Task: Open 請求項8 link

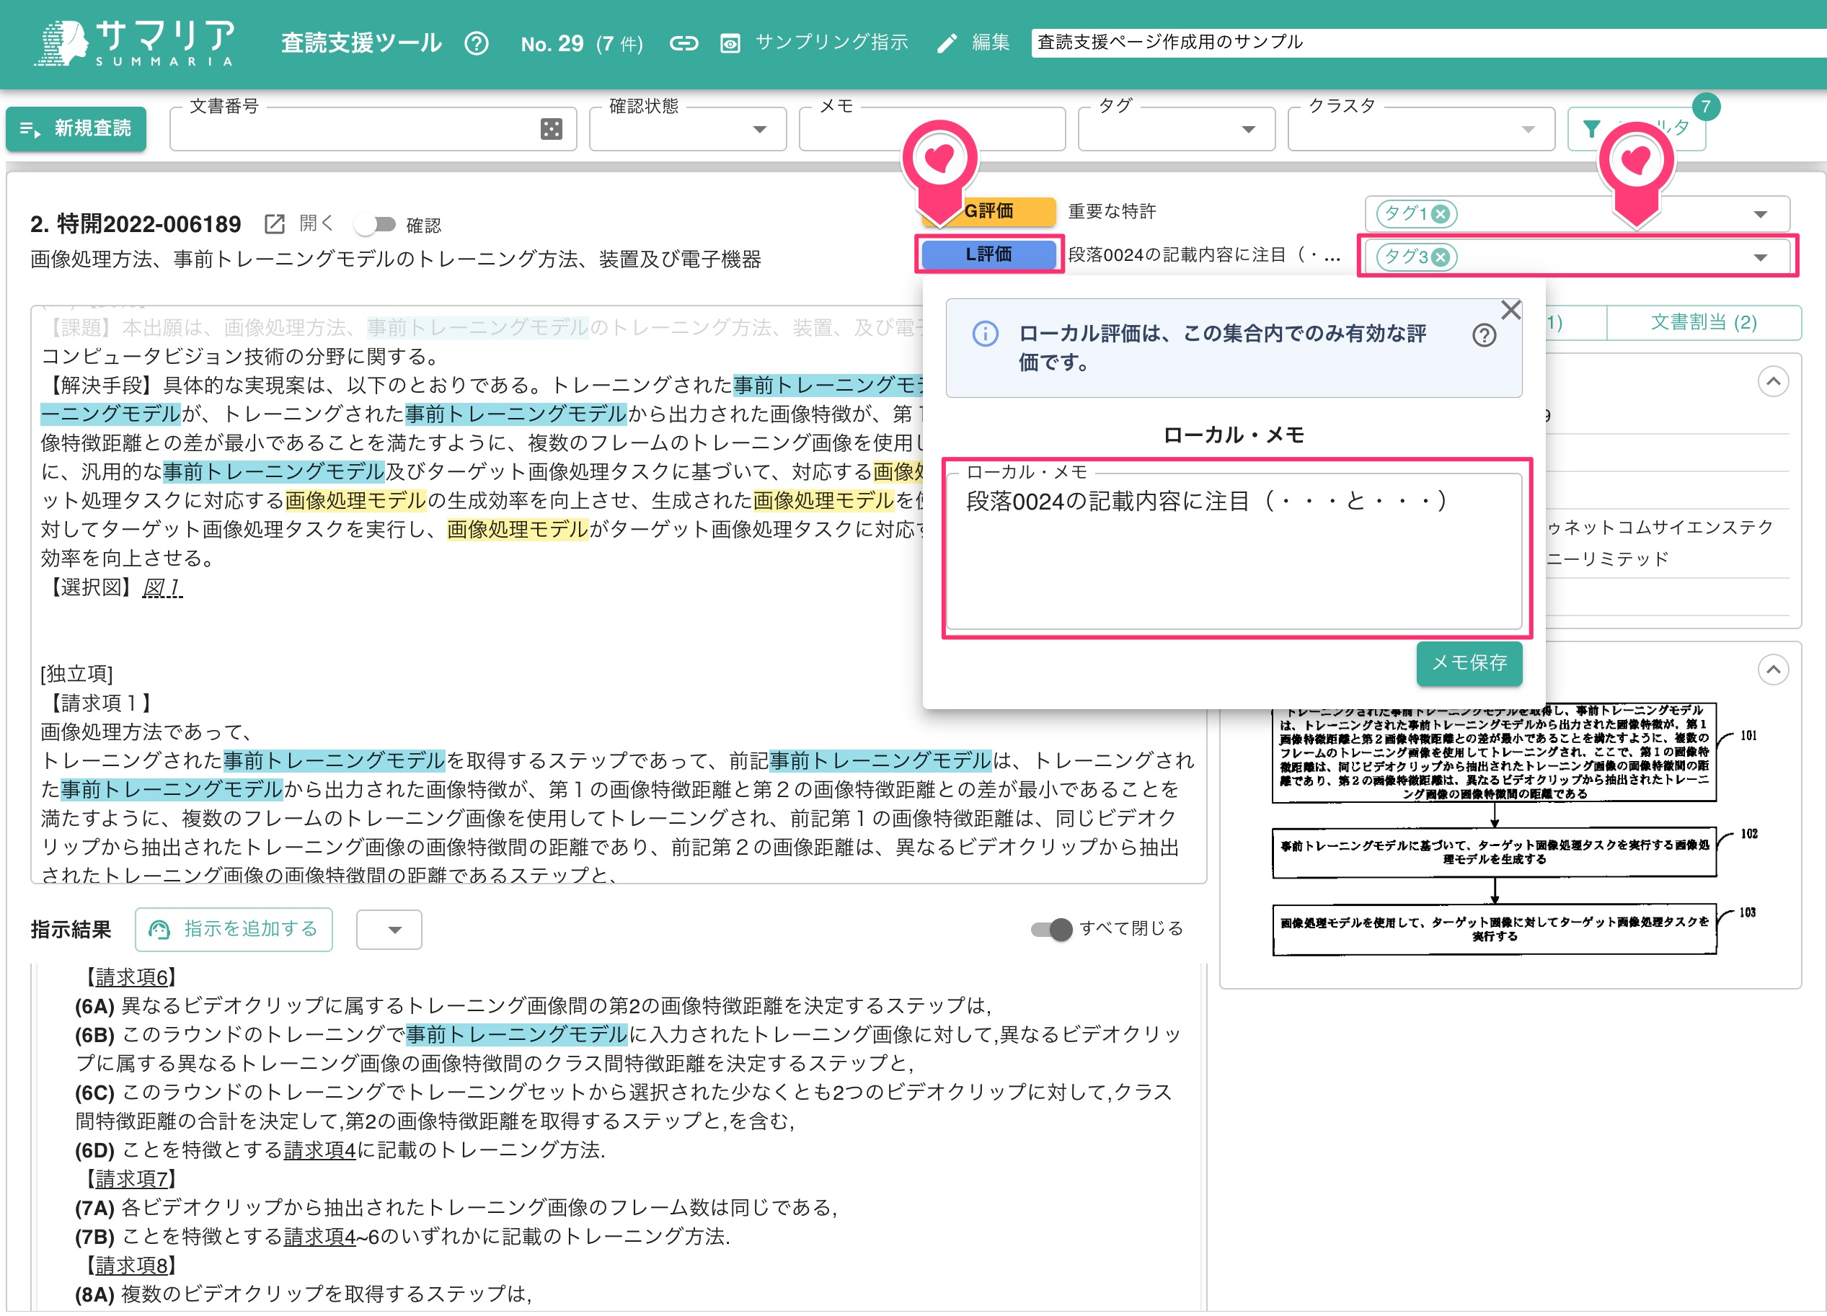Action: tap(131, 1266)
